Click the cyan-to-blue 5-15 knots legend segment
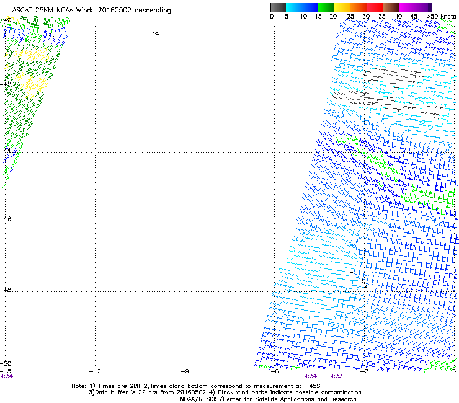Screen dimensions: 459x403 click(x=302, y=7)
